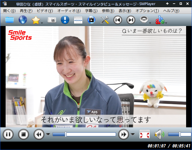The image size is (192, 150).
Task: Open the playlist icon
Action: [78, 20]
